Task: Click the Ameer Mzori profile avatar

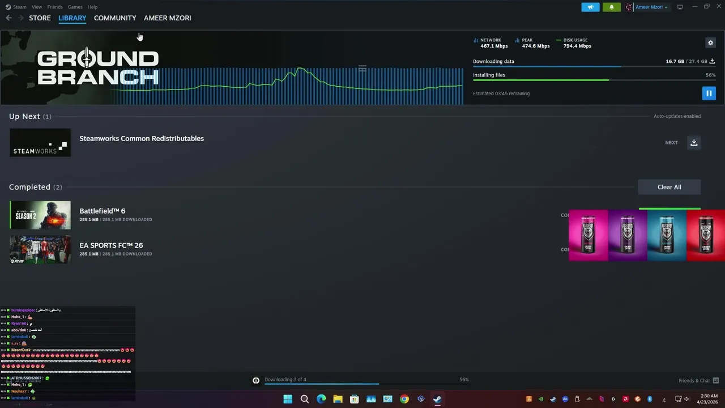Action: (629, 7)
